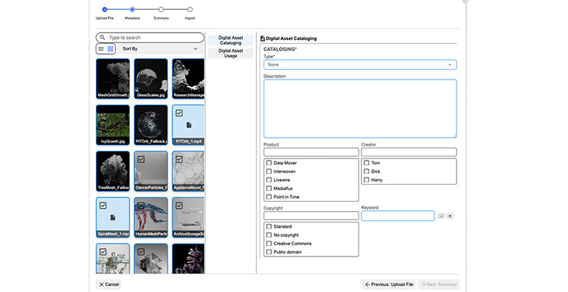Enable the Data Mover product checkbox

point(269,163)
